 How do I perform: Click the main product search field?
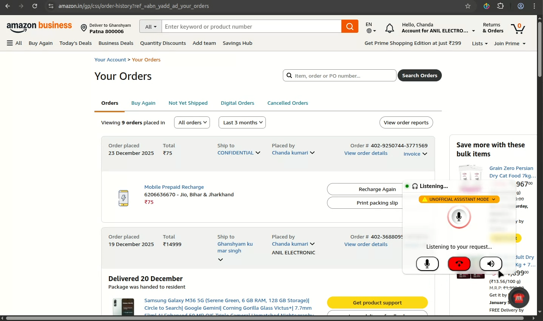coord(252,27)
